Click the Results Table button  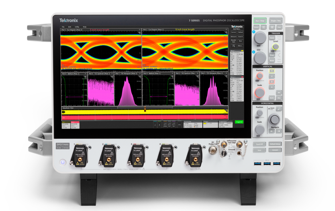pyautogui.click(x=233, y=41)
